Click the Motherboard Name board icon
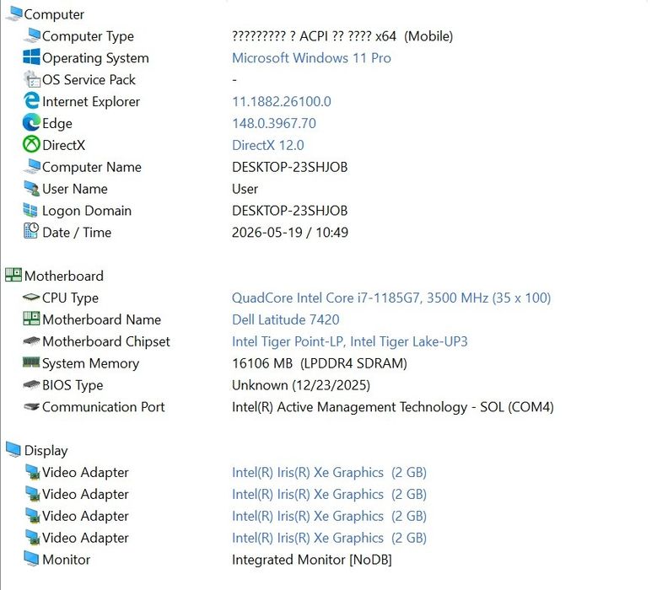This screenshot has width=657, height=590. pos(31,319)
